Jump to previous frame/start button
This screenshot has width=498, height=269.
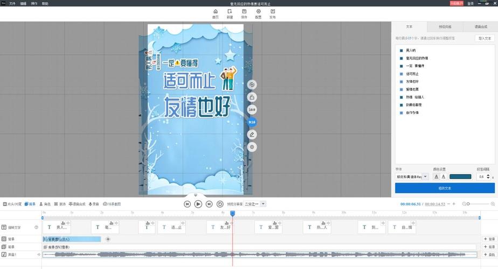(x=187, y=204)
